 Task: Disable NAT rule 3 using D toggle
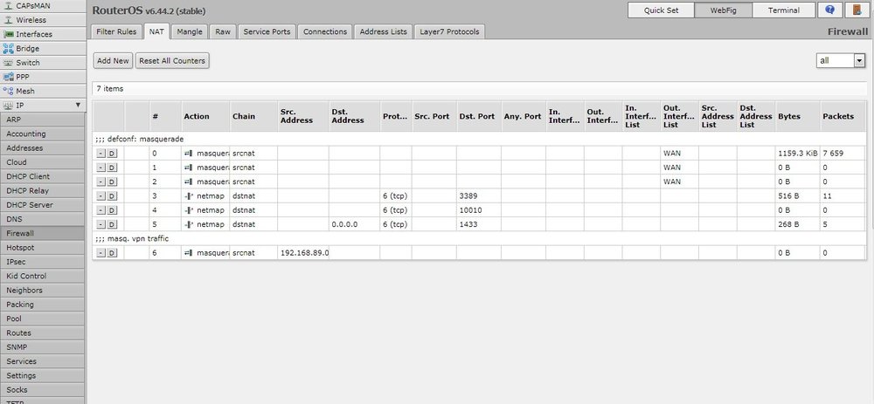(x=112, y=196)
